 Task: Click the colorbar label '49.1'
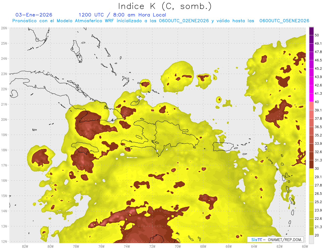(x=318, y=43)
